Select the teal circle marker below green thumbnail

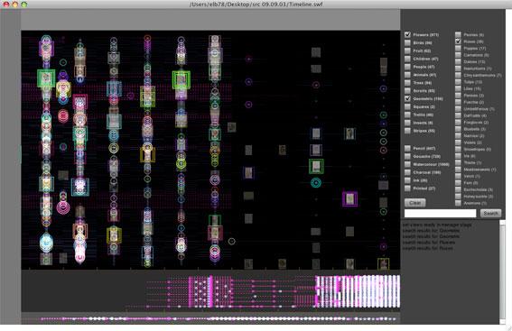coord(316,183)
